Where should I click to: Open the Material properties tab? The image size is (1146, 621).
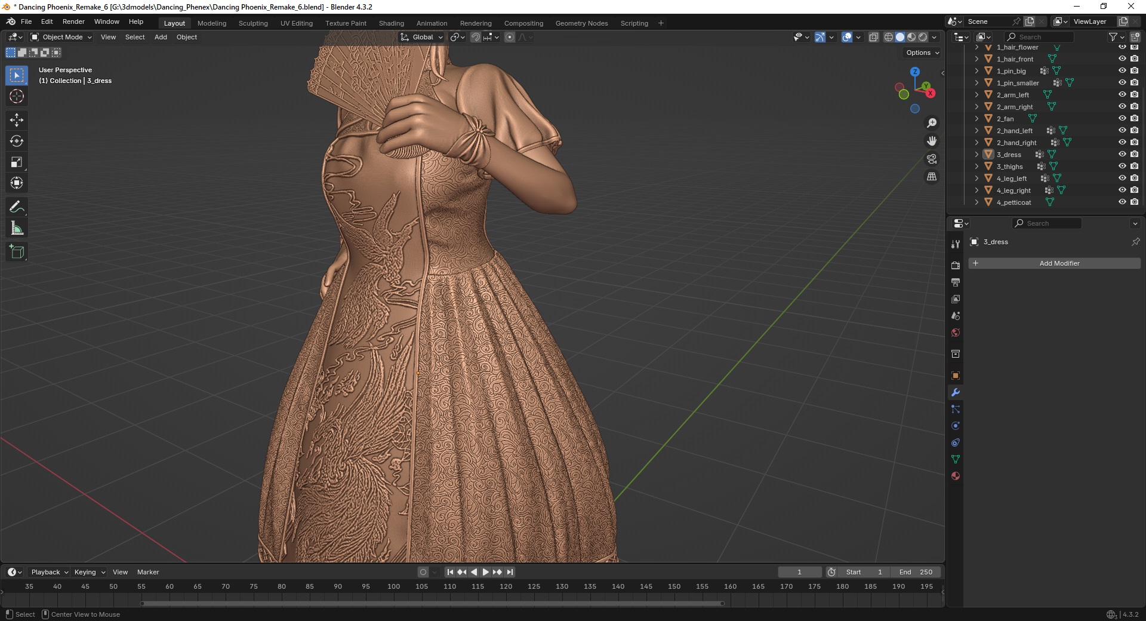pos(956,476)
